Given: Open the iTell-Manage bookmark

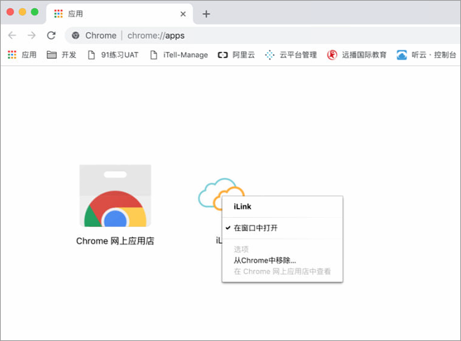Looking at the screenshot, I should click(x=179, y=55).
